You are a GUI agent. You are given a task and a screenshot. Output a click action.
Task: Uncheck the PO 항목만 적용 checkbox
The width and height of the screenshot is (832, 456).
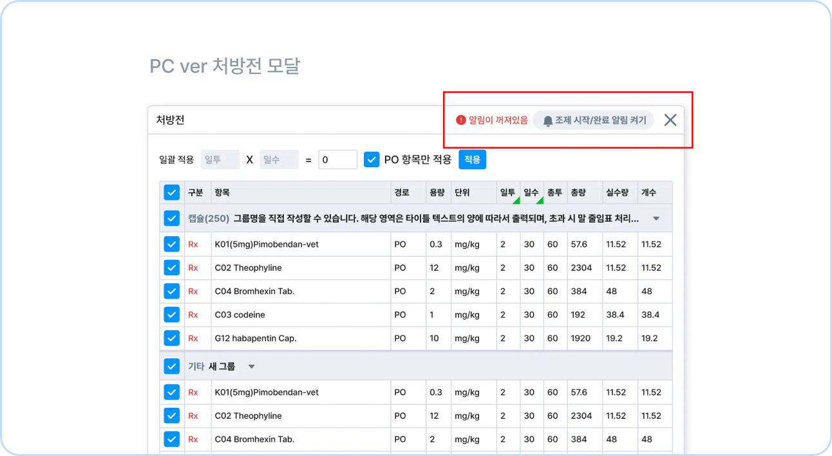[372, 160]
